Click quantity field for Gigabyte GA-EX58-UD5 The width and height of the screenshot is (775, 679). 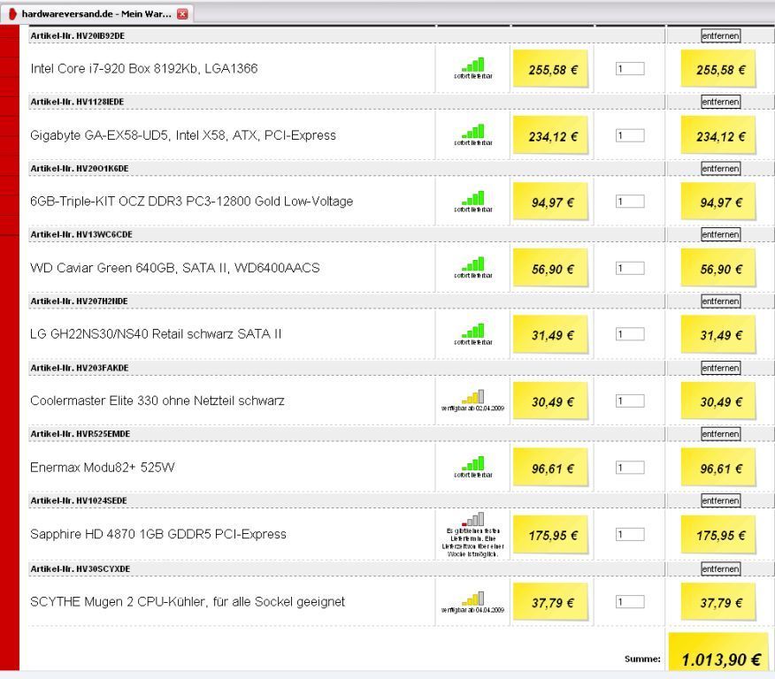click(x=630, y=135)
